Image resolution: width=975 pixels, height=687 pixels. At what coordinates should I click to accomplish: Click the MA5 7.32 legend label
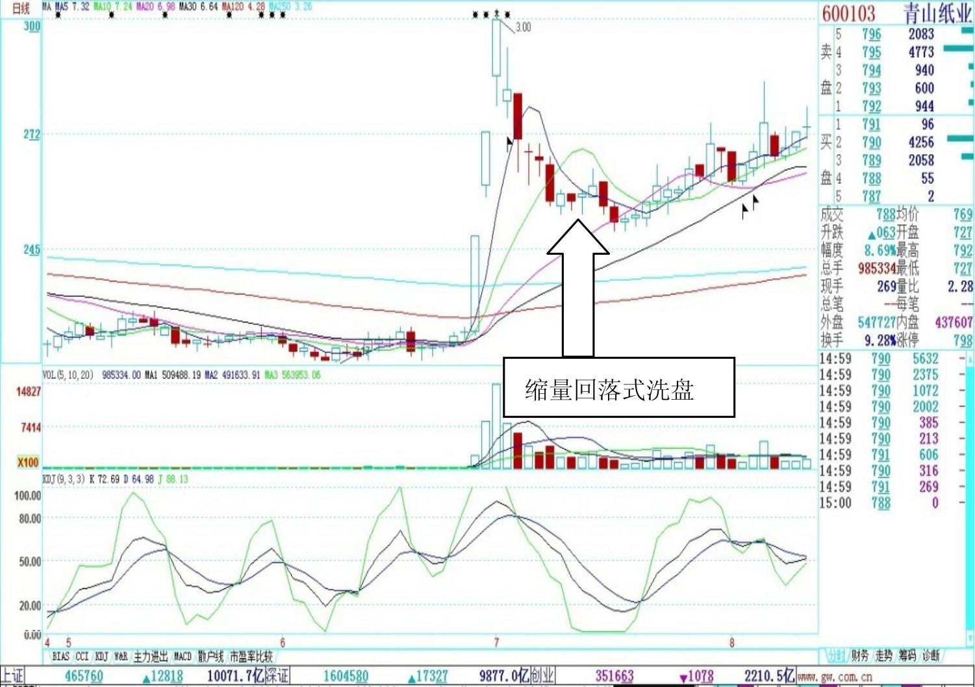(73, 6)
